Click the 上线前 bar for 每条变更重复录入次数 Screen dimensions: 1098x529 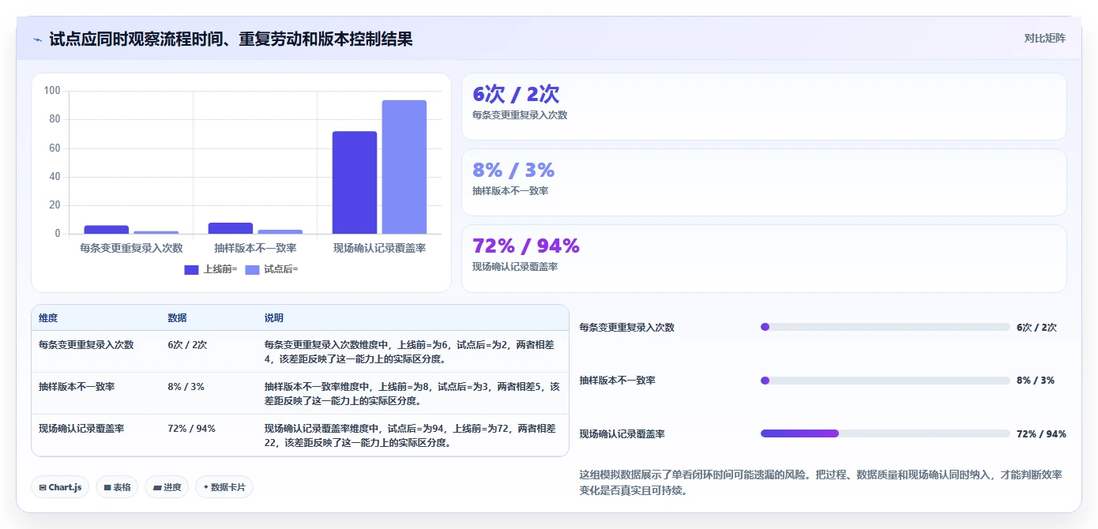click(107, 230)
